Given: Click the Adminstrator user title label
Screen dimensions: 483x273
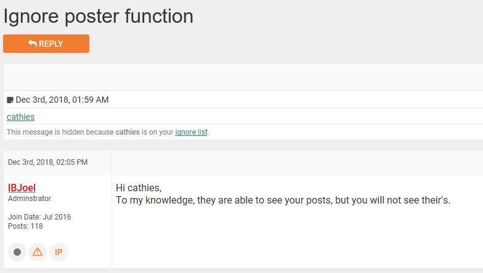Looking at the screenshot, I should 30,199.
